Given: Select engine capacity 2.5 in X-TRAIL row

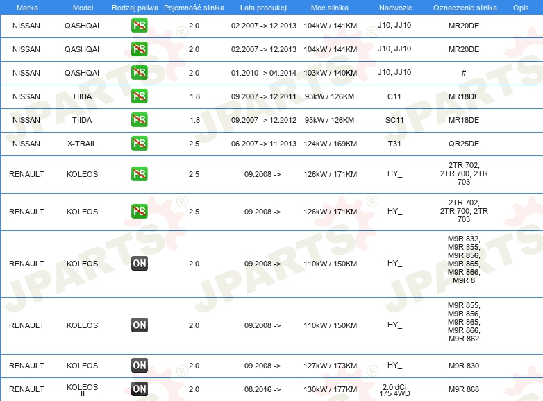Looking at the screenshot, I should click(x=194, y=144).
